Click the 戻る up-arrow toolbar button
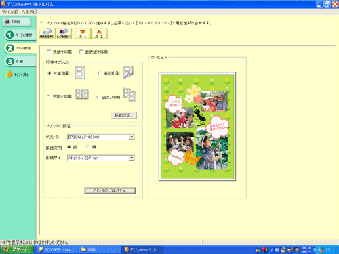This screenshot has width=339, height=254. tap(99, 33)
